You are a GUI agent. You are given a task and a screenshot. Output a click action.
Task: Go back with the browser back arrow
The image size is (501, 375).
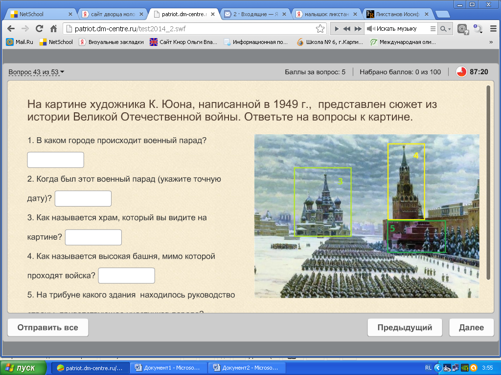pyautogui.click(x=11, y=29)
